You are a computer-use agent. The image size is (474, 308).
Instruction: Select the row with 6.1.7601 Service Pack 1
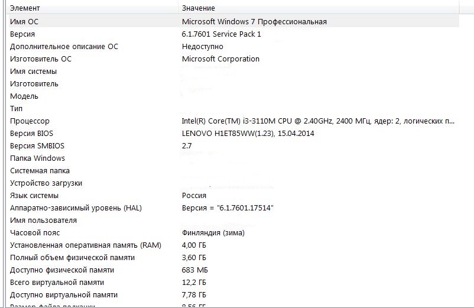pos(221,34)
